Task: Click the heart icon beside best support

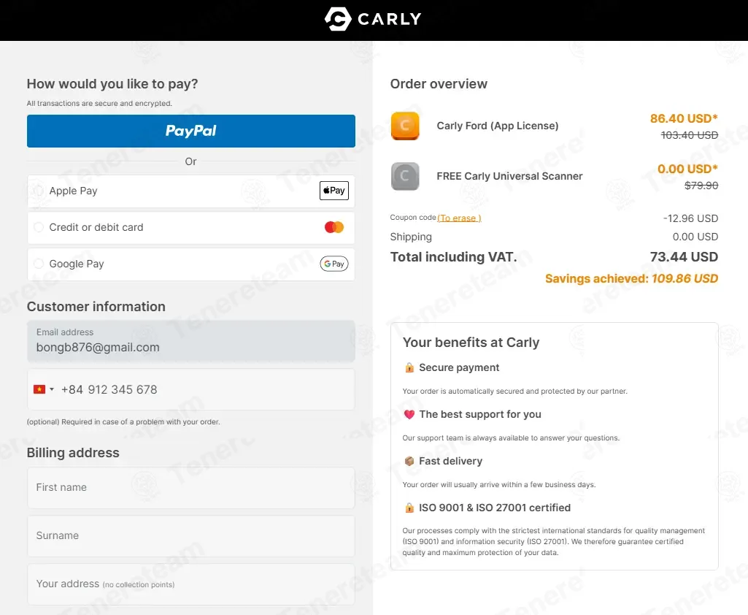Action: [x=409, y=414]
